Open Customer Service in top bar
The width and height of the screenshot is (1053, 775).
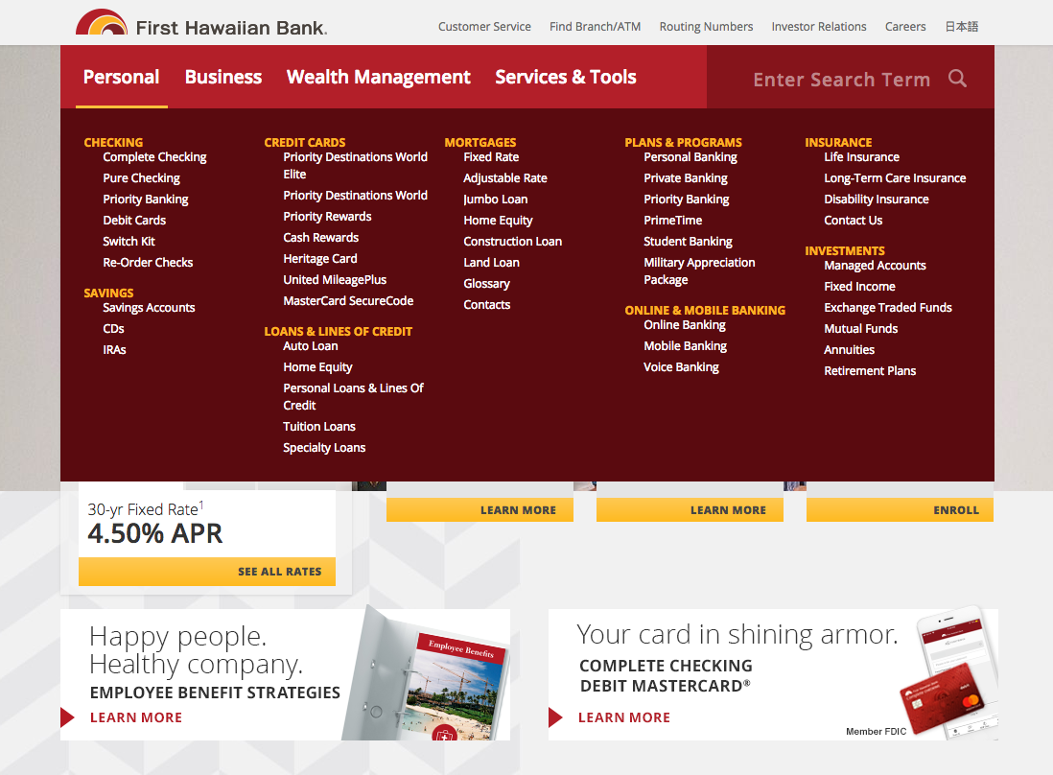pyautogui.click(x=484, y=27)
